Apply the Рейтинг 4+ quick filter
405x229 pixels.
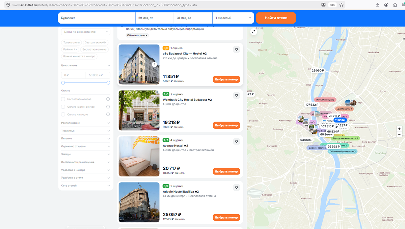70,50
